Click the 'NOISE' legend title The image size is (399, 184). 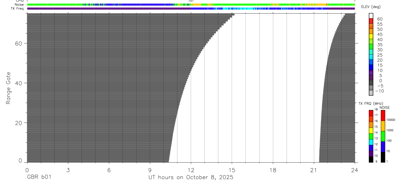click(x=384, y=107)
